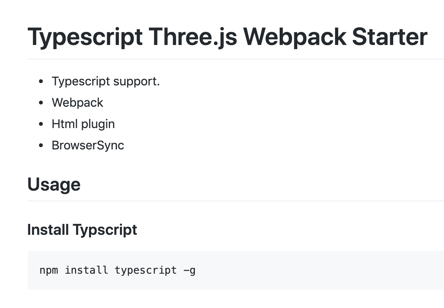Click "Webpack" within the main heading
Screen dimensions: 444x308
pyautogui.click(x=295, y=37)
